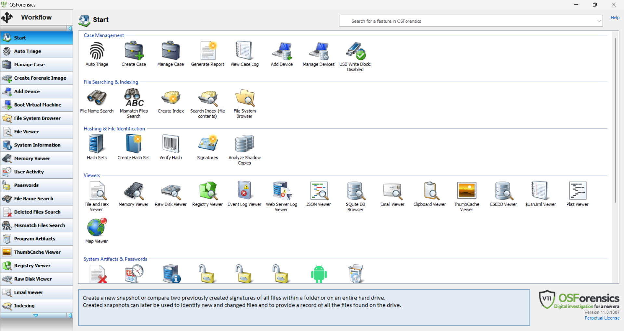Open Program Artifacts from sidebar
The width and height of the screenshot is (624, 331).
pyautogui.click(x=36, y=238)
